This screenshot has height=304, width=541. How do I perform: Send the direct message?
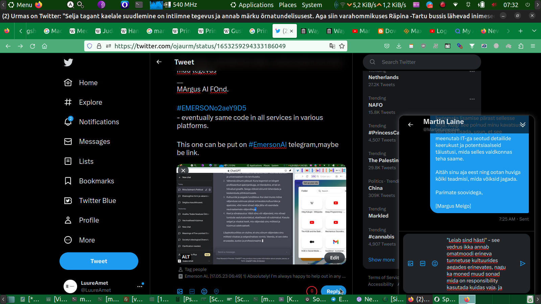click(x=522, y=263)
